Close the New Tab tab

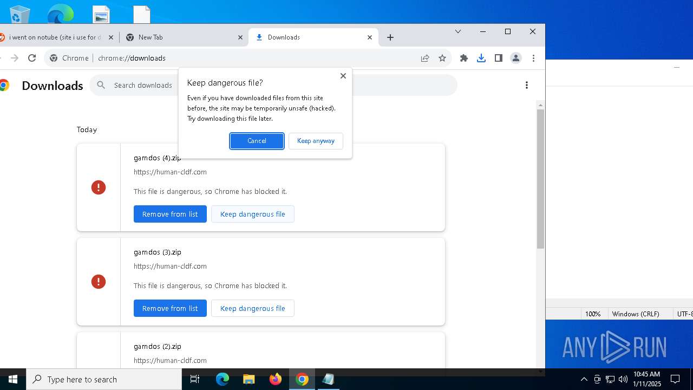click(240, 37)
